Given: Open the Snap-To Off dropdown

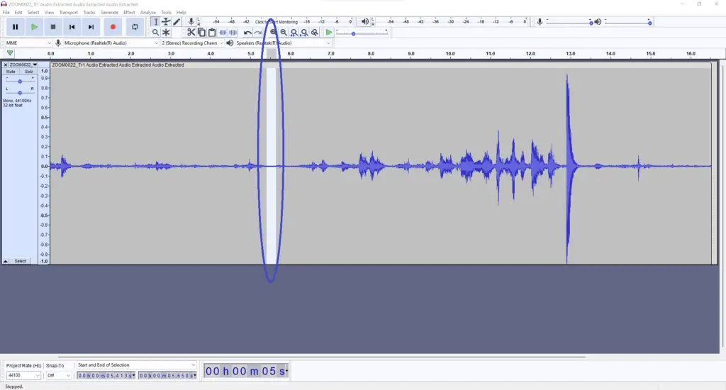Looking at the screenshot, I should [58, 375].
